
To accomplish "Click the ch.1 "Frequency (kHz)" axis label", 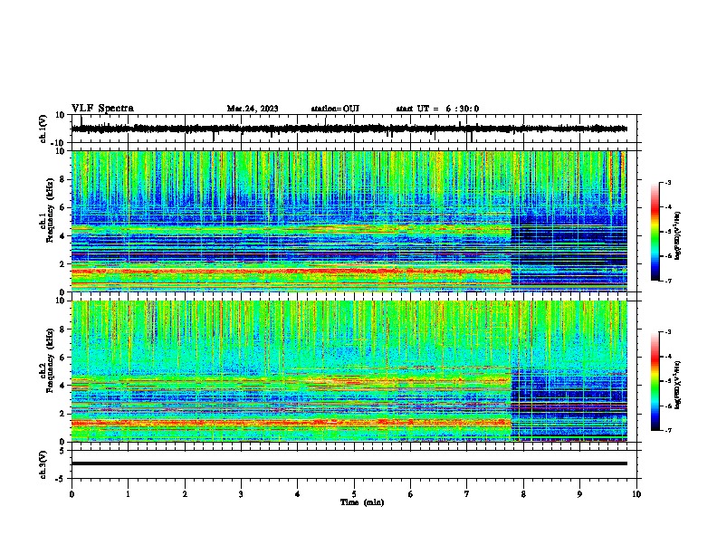I will pos(50,210).
